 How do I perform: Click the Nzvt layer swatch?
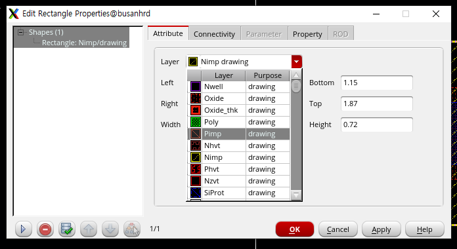[196, 181]
